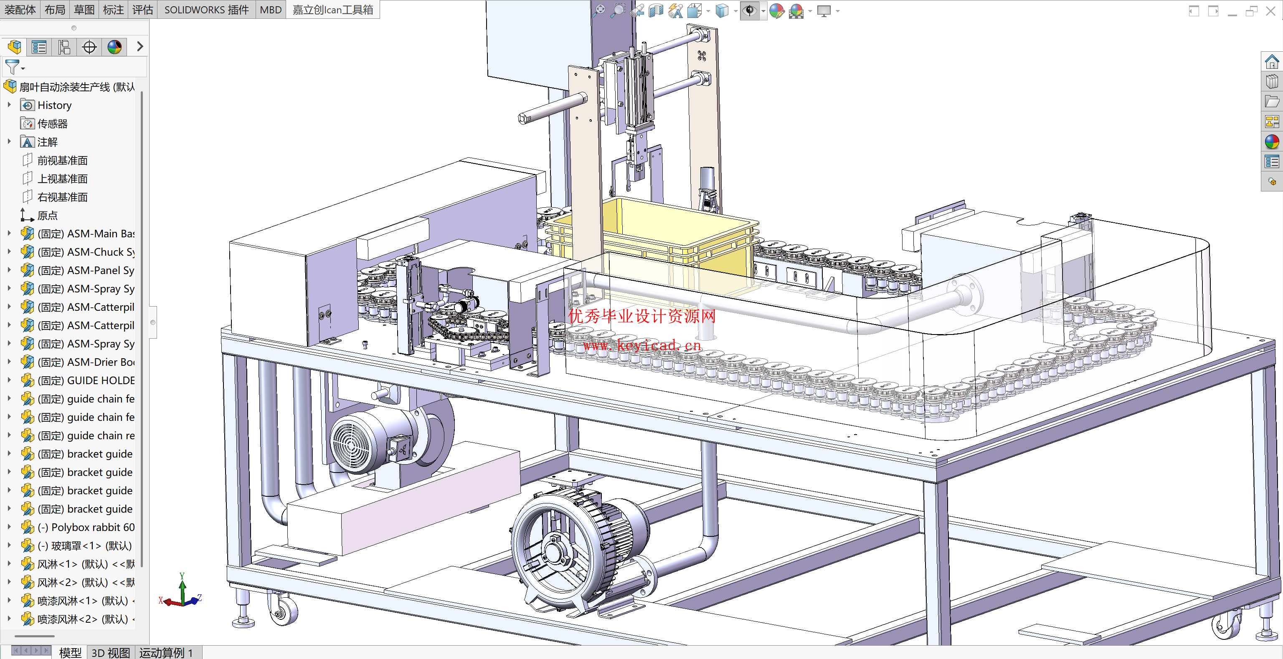Viewport: 1283px width, 659px height.
Task: Select the 原点 origin item
Action: pos(39,215)
